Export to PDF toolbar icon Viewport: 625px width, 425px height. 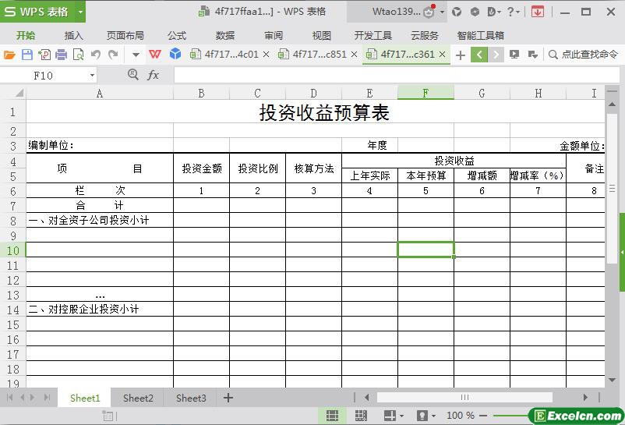tap(44, 55)
